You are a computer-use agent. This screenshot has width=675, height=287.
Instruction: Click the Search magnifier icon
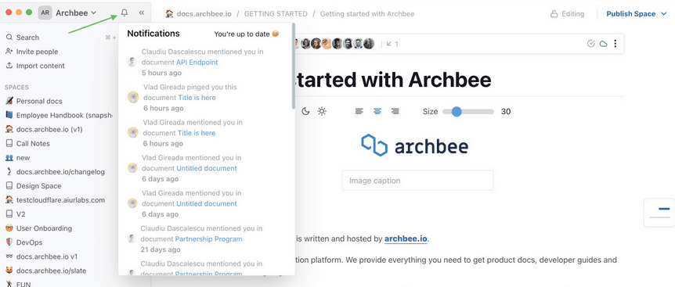coord(9,38)
